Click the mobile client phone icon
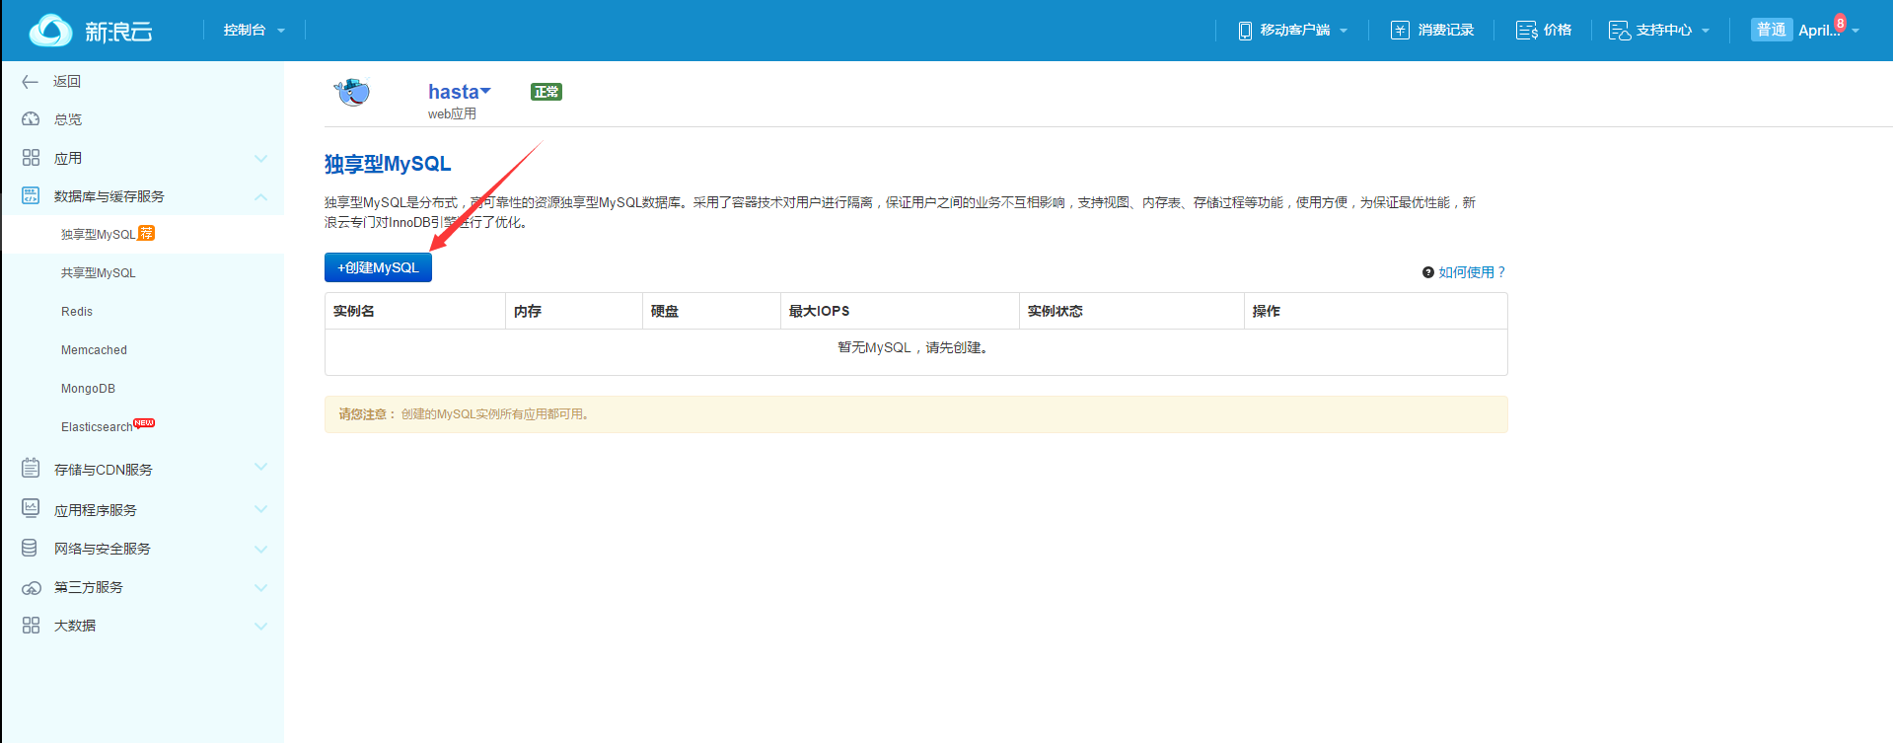 click(x=1245, y=31)
